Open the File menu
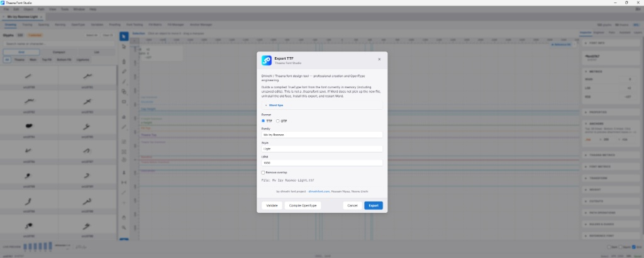644x258 pixels. point(6,9)
